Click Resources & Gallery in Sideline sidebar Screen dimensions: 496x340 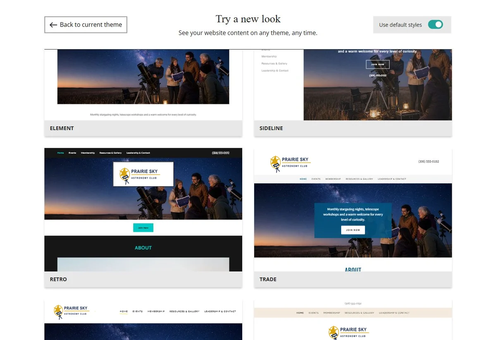pos(274,64)
